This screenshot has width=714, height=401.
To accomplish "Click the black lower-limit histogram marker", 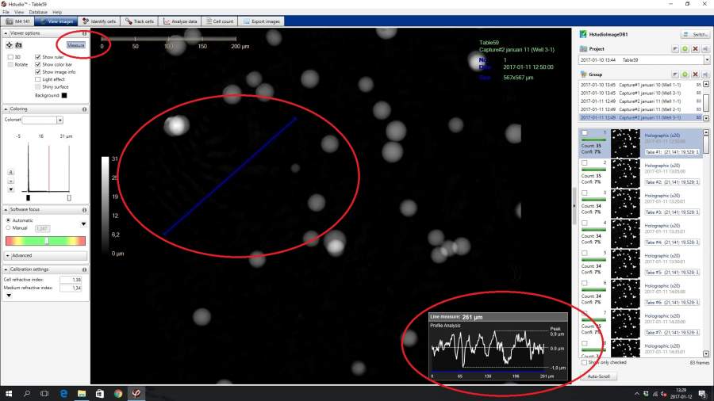I will pos(29,198).
